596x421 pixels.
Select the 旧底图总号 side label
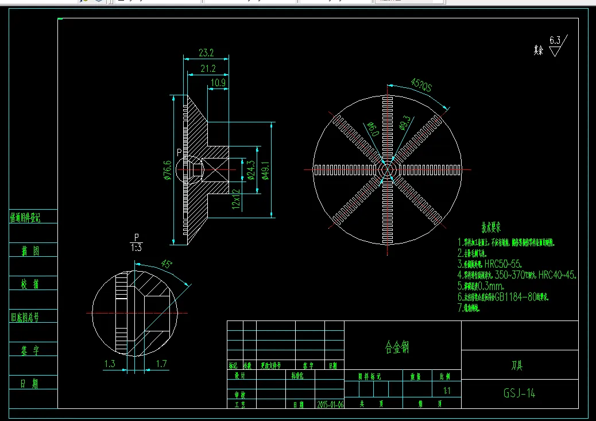[x=25, y=317]
